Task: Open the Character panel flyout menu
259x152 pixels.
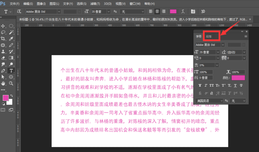Action: [x=246, y=36]
